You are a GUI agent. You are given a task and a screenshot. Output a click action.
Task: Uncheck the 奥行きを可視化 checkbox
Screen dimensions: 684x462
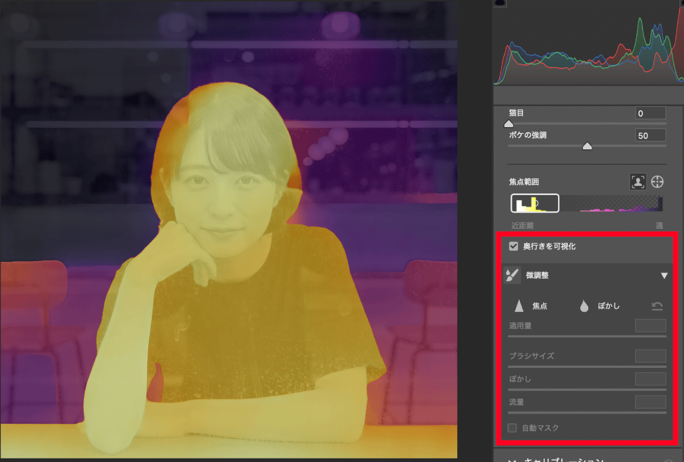(x=514, y=246)
